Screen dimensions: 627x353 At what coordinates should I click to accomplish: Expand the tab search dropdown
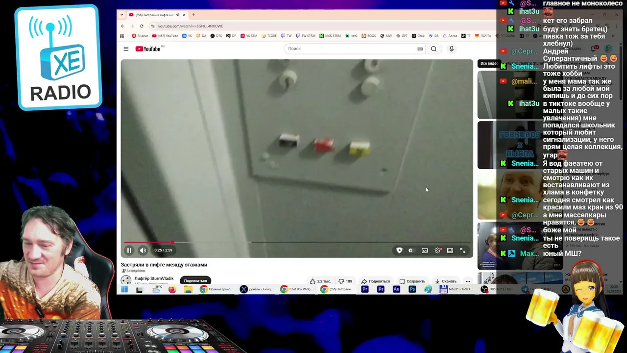pyautogui.click(x=122, y=15)
